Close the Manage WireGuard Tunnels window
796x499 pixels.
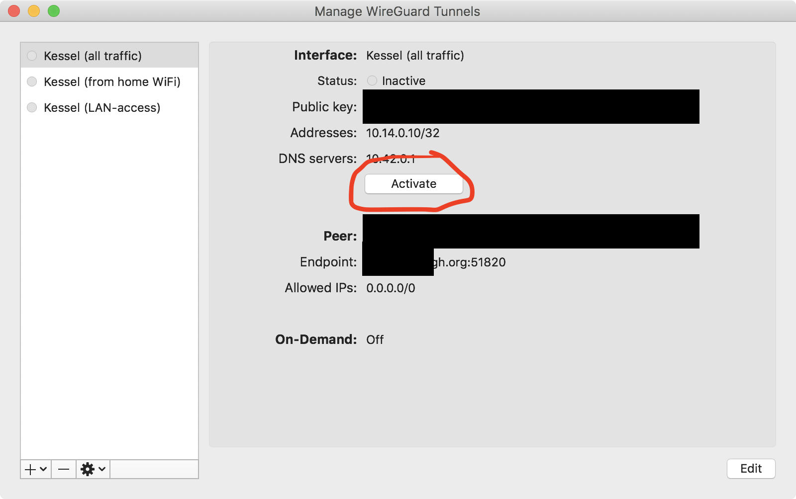click(x=14, y=11)
